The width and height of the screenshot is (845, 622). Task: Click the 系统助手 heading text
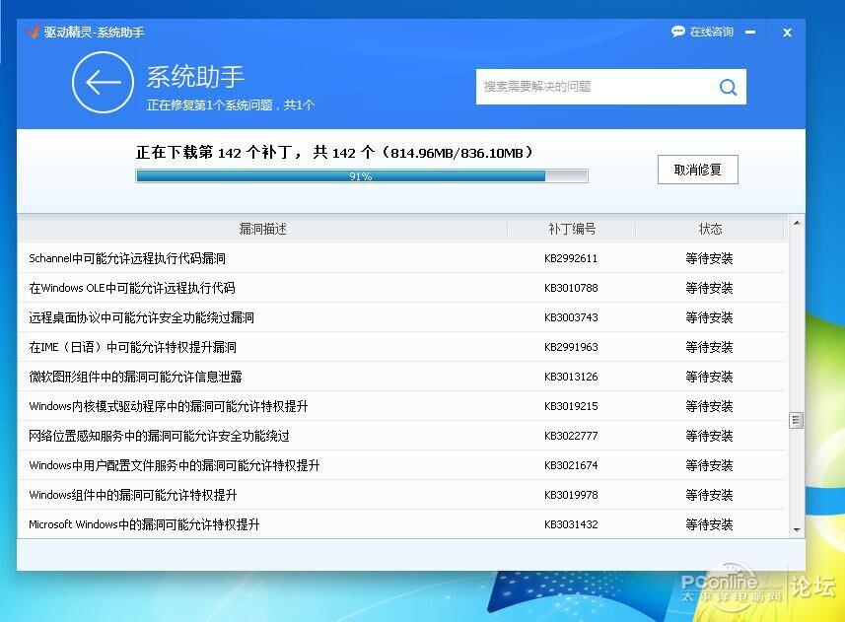195,77
